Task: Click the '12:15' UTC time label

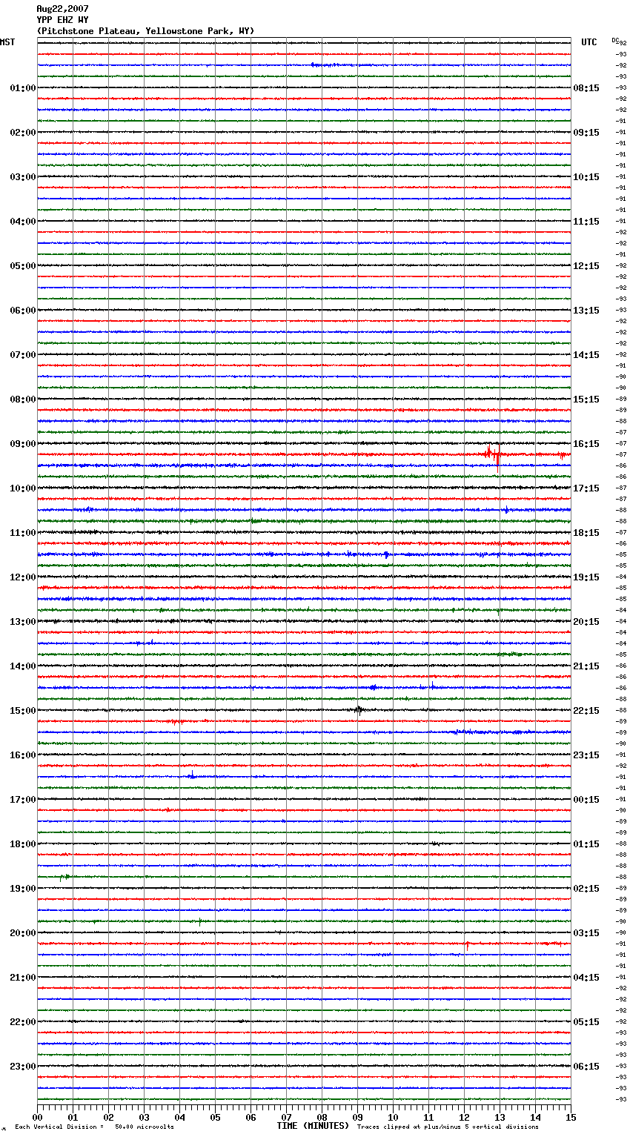Action: tap(586, 266)
